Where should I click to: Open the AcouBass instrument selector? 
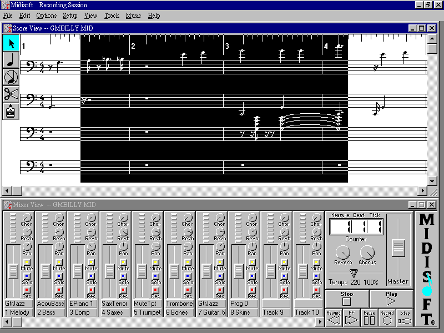51,304
